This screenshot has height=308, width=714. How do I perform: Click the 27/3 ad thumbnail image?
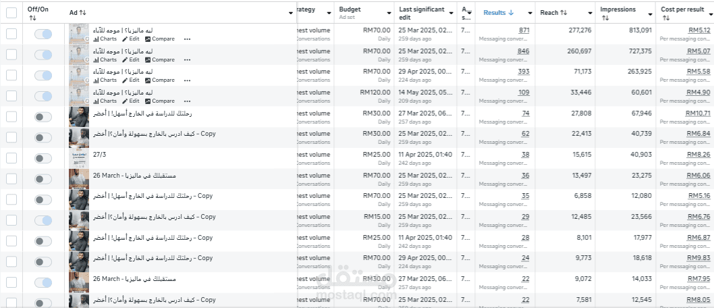pos(79,158)
